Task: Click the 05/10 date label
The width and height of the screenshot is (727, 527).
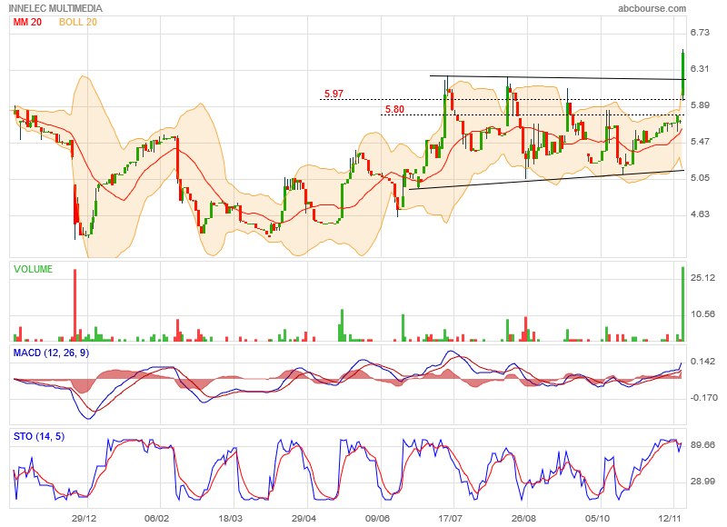Action: [x=598, y=518]
